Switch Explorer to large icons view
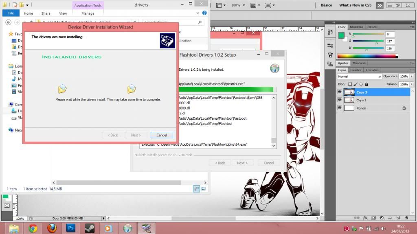 pos(204,189)
